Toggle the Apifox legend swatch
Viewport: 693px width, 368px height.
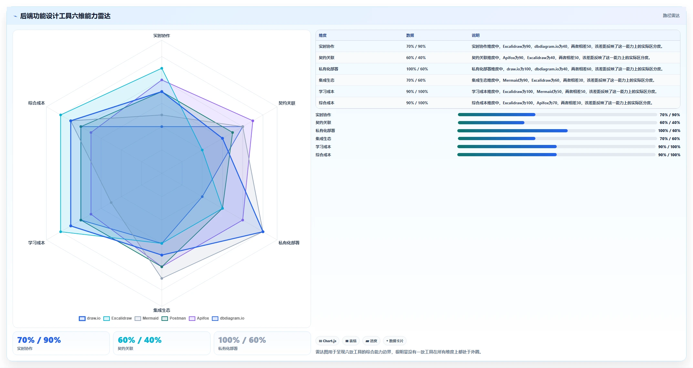click(192, 318)
